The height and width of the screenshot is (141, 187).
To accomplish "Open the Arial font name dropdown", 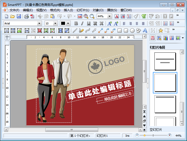I will click(x=39, y=23).
